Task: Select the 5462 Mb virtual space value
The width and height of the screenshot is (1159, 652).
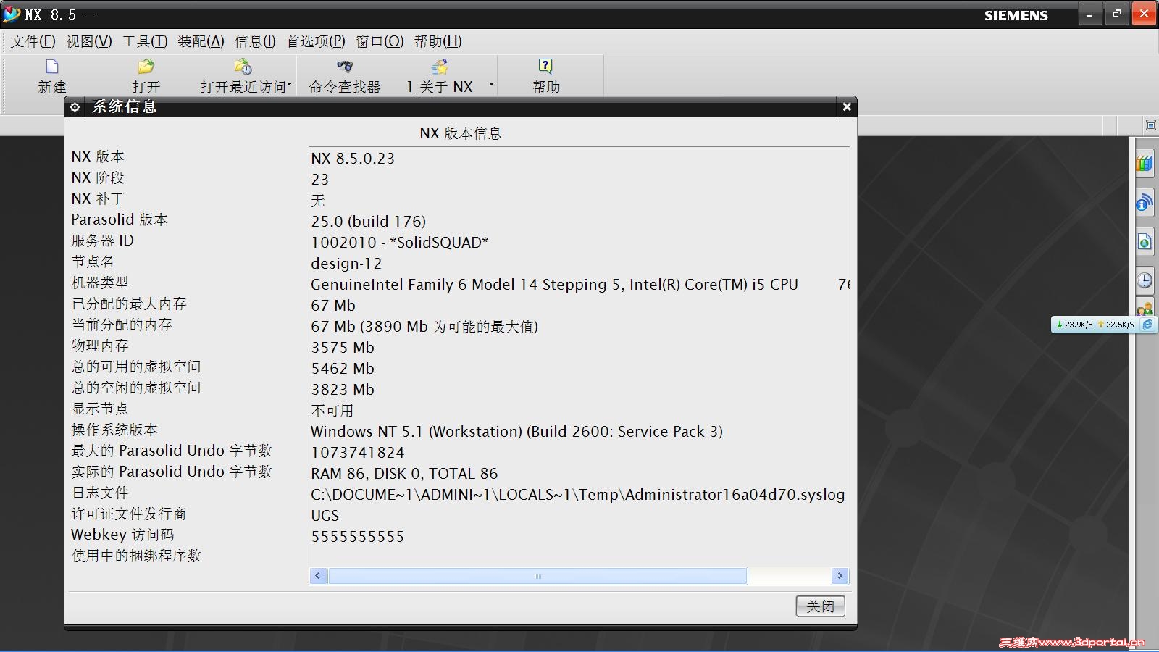Action: coord(343,368)
